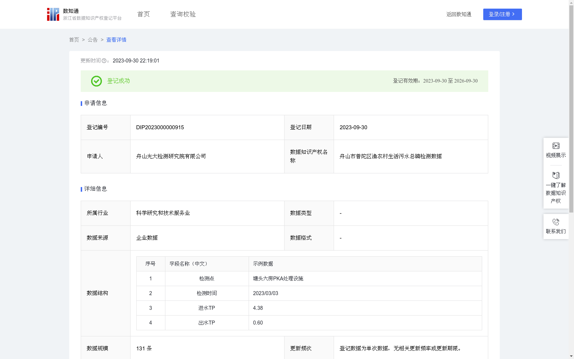Click the 检测时间 field name cell

[207, 293]
